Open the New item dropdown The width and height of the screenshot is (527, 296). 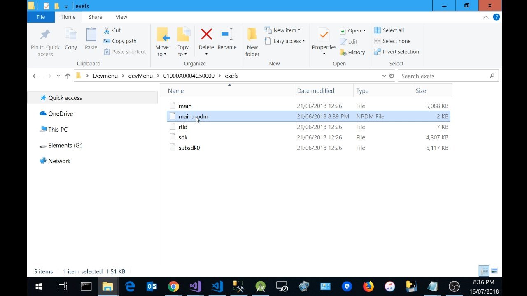(x=282, y=30)
